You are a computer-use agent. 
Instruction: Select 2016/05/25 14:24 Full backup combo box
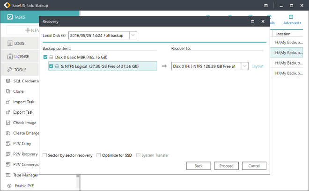103,35
